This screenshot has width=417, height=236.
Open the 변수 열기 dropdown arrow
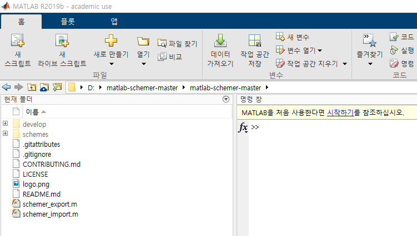pos(320,50)
